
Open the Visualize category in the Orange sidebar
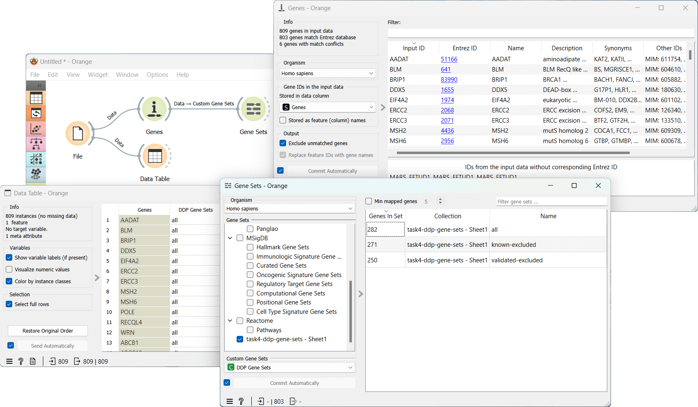coord(36,129)
